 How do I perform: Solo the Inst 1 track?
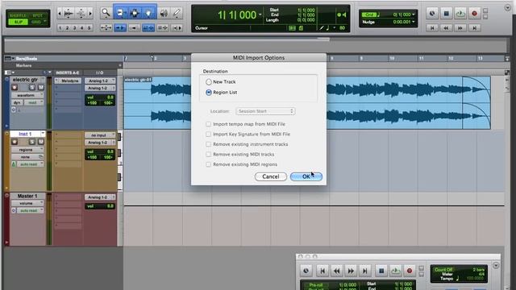32,142
